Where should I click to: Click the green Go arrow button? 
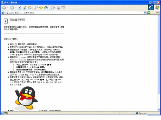(149, 13)
